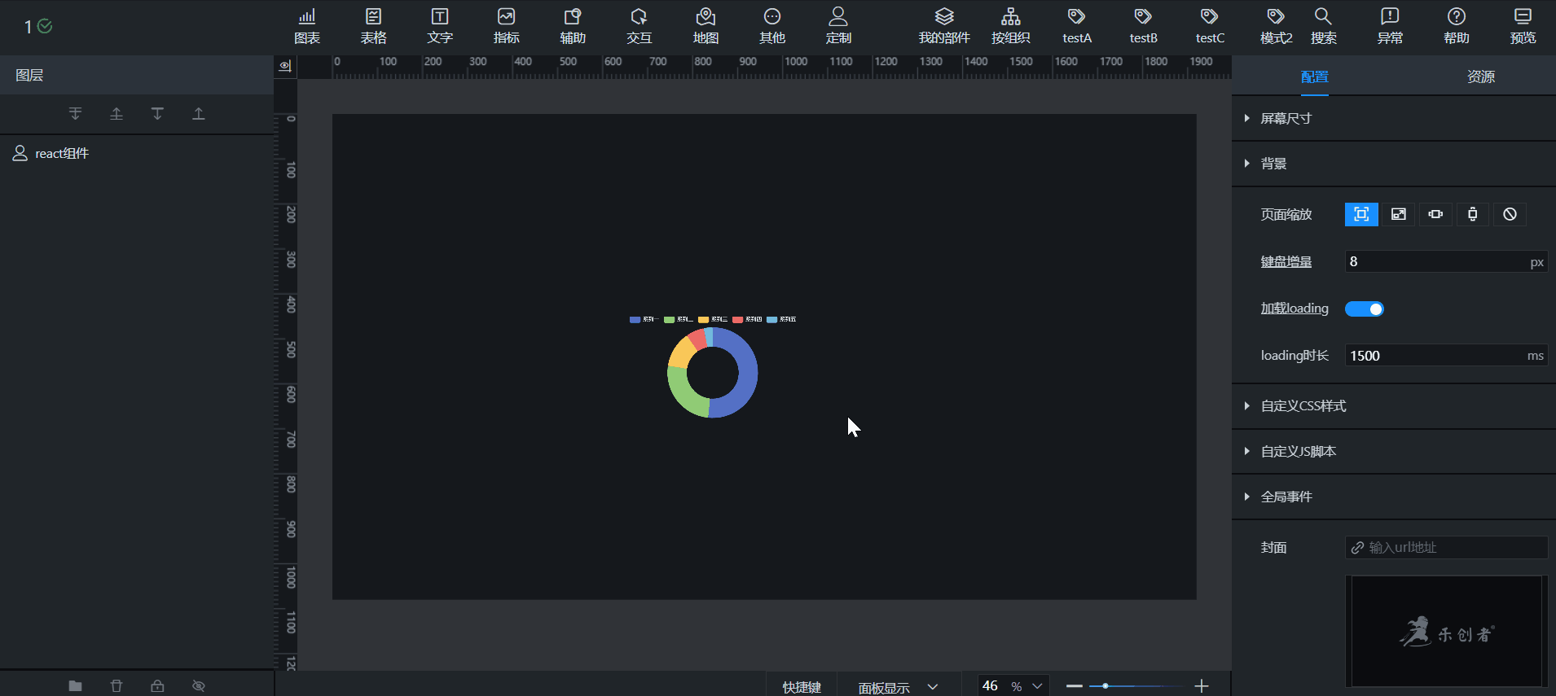
Task: Click the canvas zoom slider handle
Action: [1105, 686]
